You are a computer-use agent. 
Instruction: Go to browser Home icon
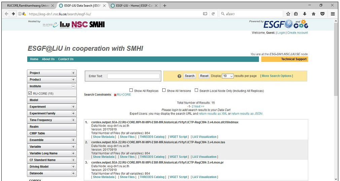[313, 14]
